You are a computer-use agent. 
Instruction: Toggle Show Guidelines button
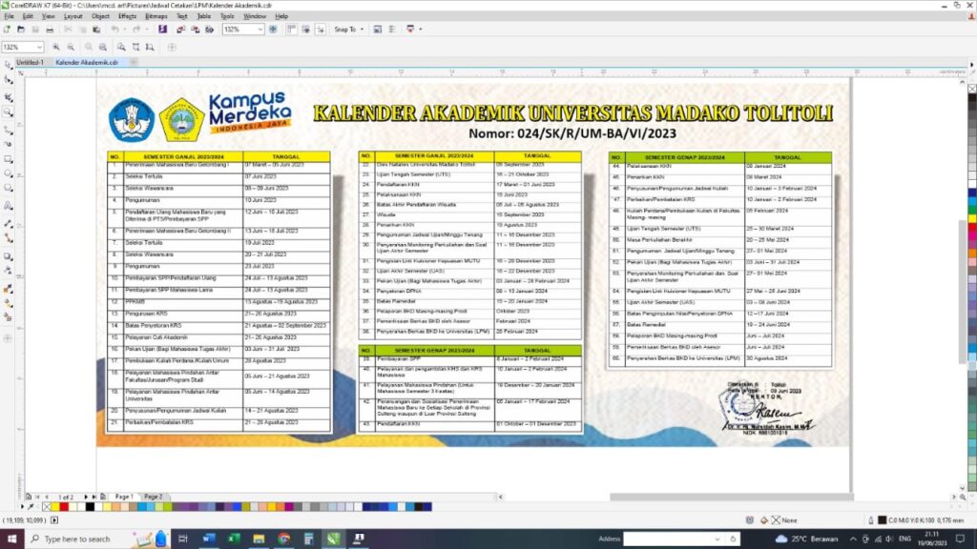tap(321, 30)
